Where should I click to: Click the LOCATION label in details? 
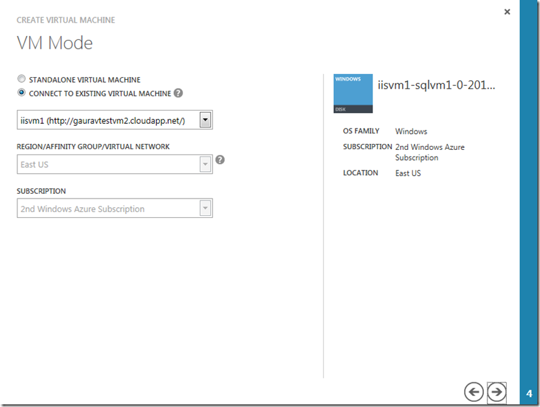(x=360, y=173)
